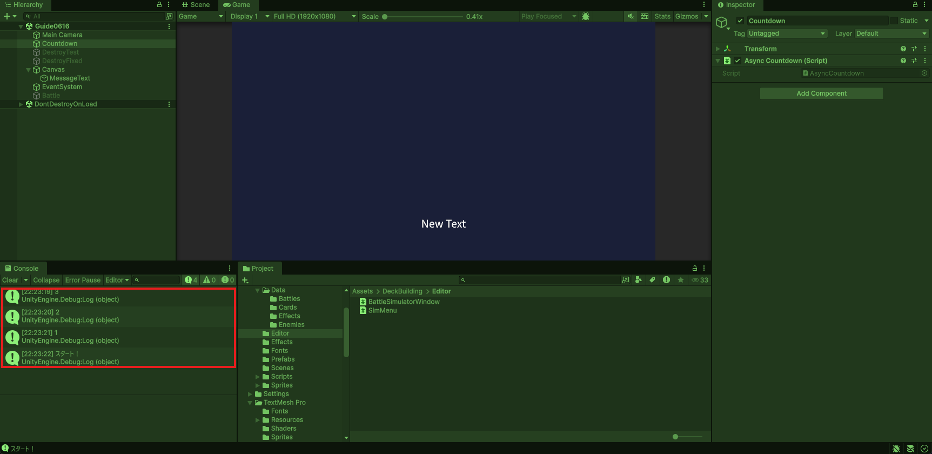Click the Collapse button in Console
Screen dimensions: 932x454
[x=46, y=280]
